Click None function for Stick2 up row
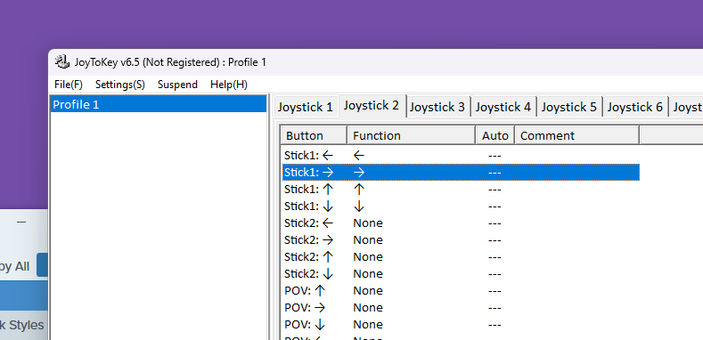This screenshot has width=703, height=340. (x=368, y=256)
